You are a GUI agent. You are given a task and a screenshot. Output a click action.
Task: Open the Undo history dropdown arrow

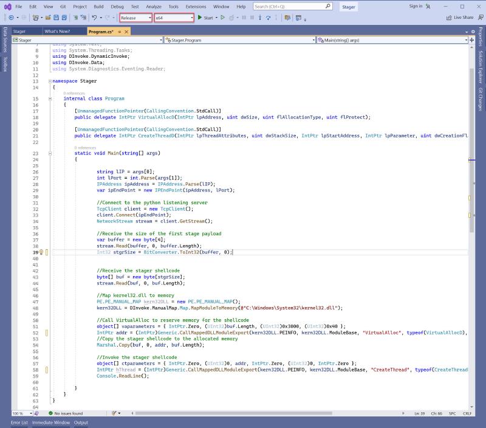tap(101, 18)
